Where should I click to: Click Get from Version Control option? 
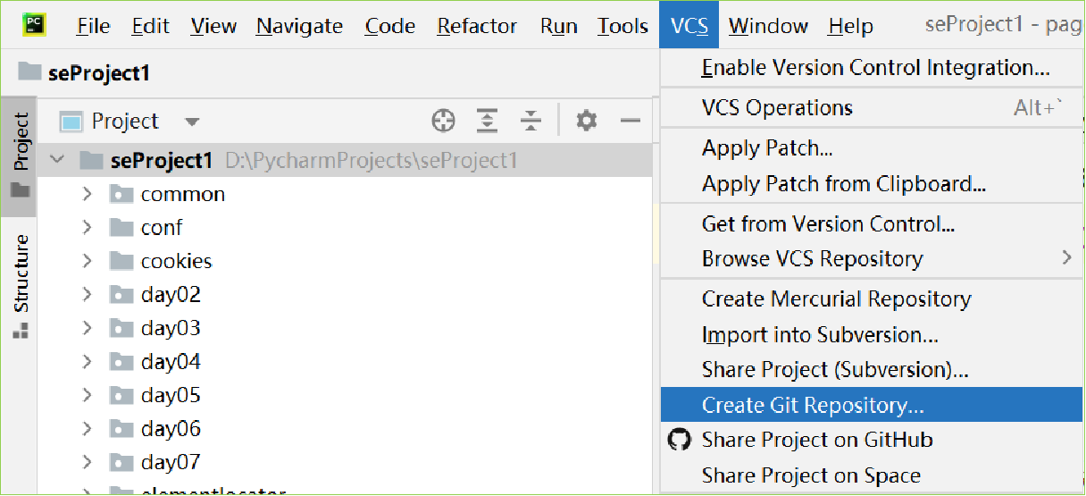tap(828, 223)
